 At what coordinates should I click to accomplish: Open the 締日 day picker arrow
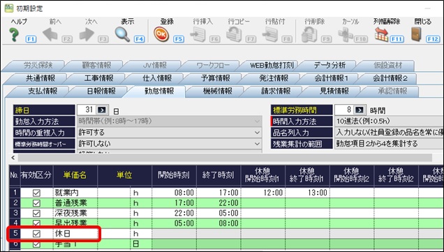coord(101,110)
